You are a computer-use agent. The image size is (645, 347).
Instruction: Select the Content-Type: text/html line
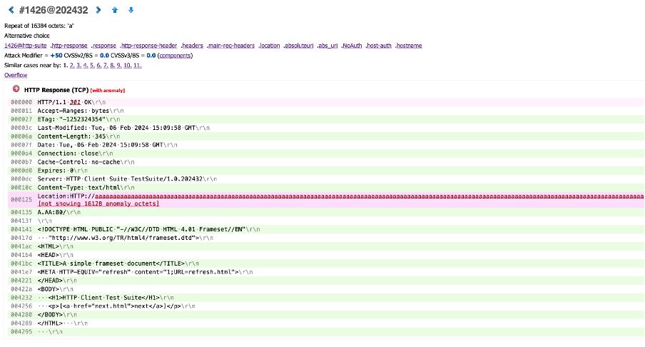326,188
